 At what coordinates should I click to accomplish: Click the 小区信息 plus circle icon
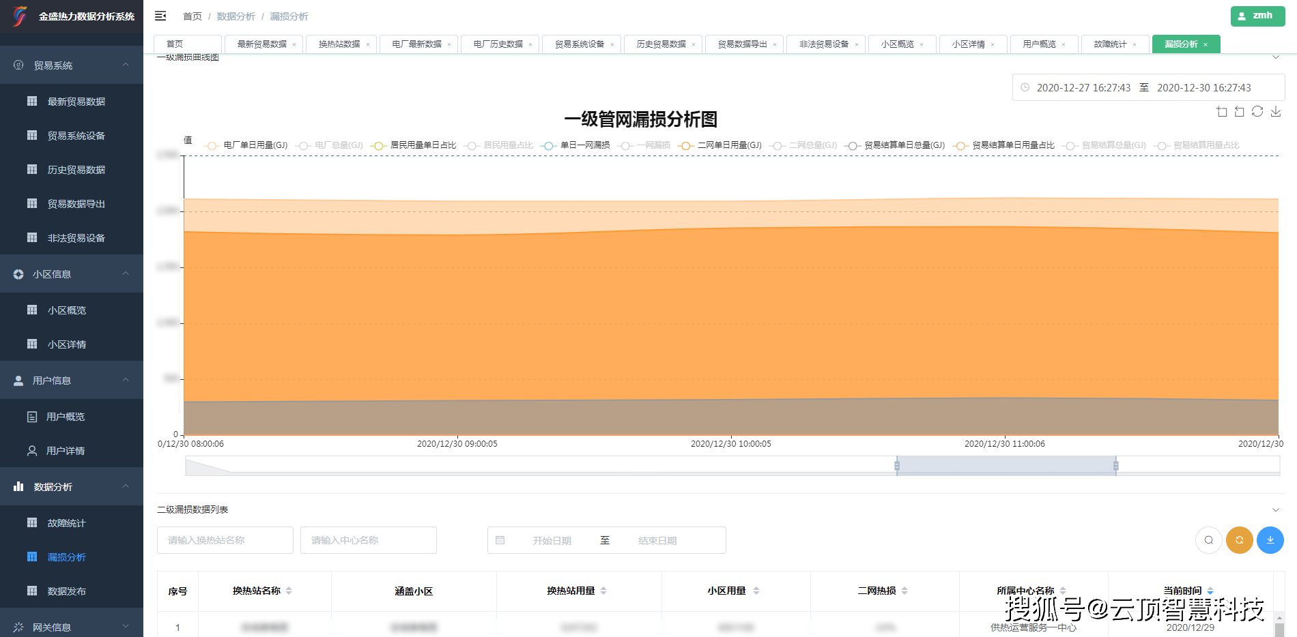click(18, 274)
